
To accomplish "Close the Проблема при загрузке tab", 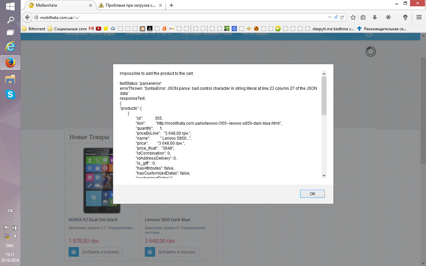I will pos(161,5).
